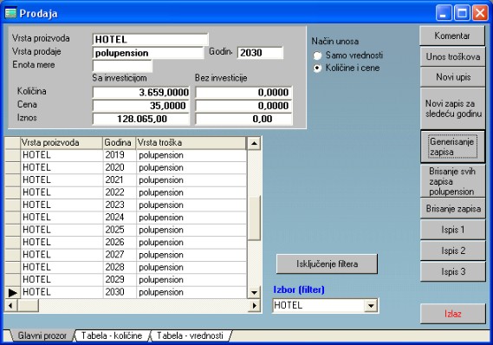The height and width of the screenshot is (345, 493).
Task: Click the Prodaja window title icon
Action: coord(10,13)
